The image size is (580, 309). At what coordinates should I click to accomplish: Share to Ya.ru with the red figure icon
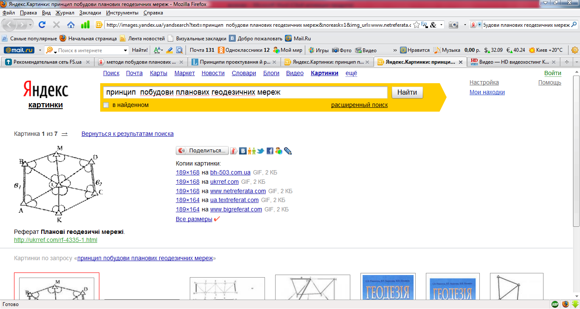[234, 151]
